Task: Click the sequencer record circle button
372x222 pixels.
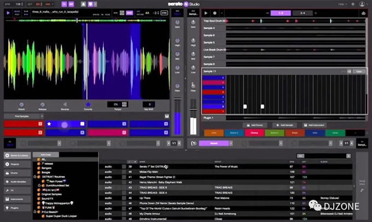Action: point(214,13)
